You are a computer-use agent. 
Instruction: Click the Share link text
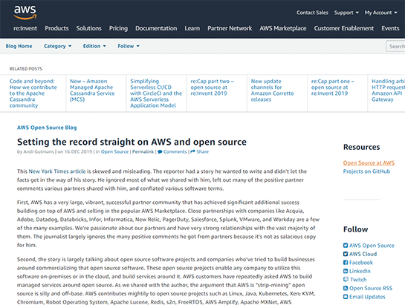point(202,151)
